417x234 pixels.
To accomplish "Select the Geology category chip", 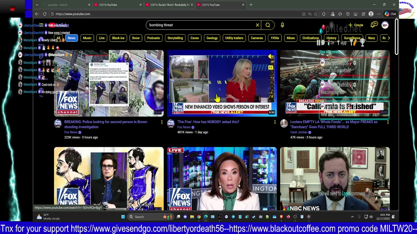I will coord(212,38).
